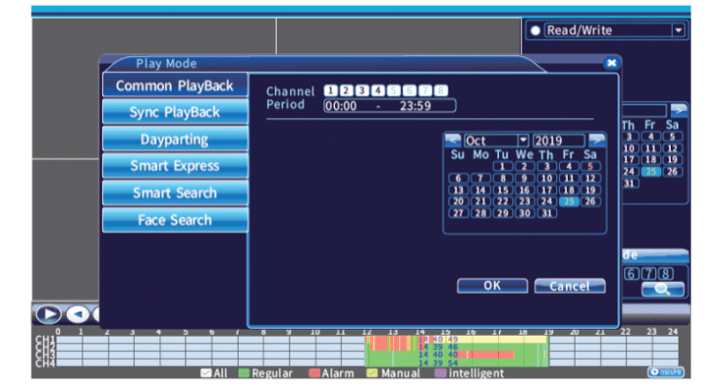Toggle the Manual record type checkbox
This screenshot has width=728, height=387.
(x=372, y=372)
